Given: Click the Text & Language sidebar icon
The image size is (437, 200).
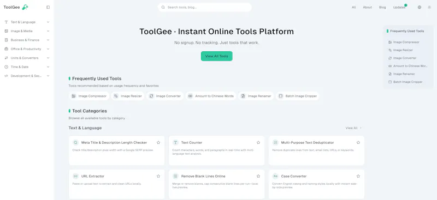Looking at the screenshot, I should click(x=6, y=22).
